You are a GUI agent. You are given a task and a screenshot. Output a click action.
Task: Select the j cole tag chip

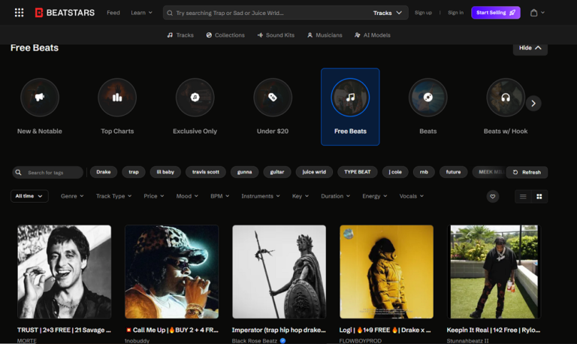click(x=395, y=172)
